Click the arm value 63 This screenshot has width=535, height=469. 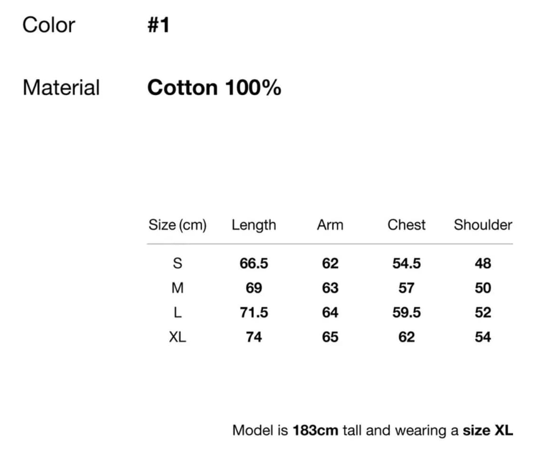tap(330, 288)
